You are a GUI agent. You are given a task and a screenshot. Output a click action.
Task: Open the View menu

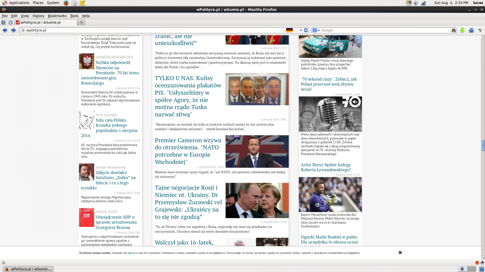tap(25, 16)
